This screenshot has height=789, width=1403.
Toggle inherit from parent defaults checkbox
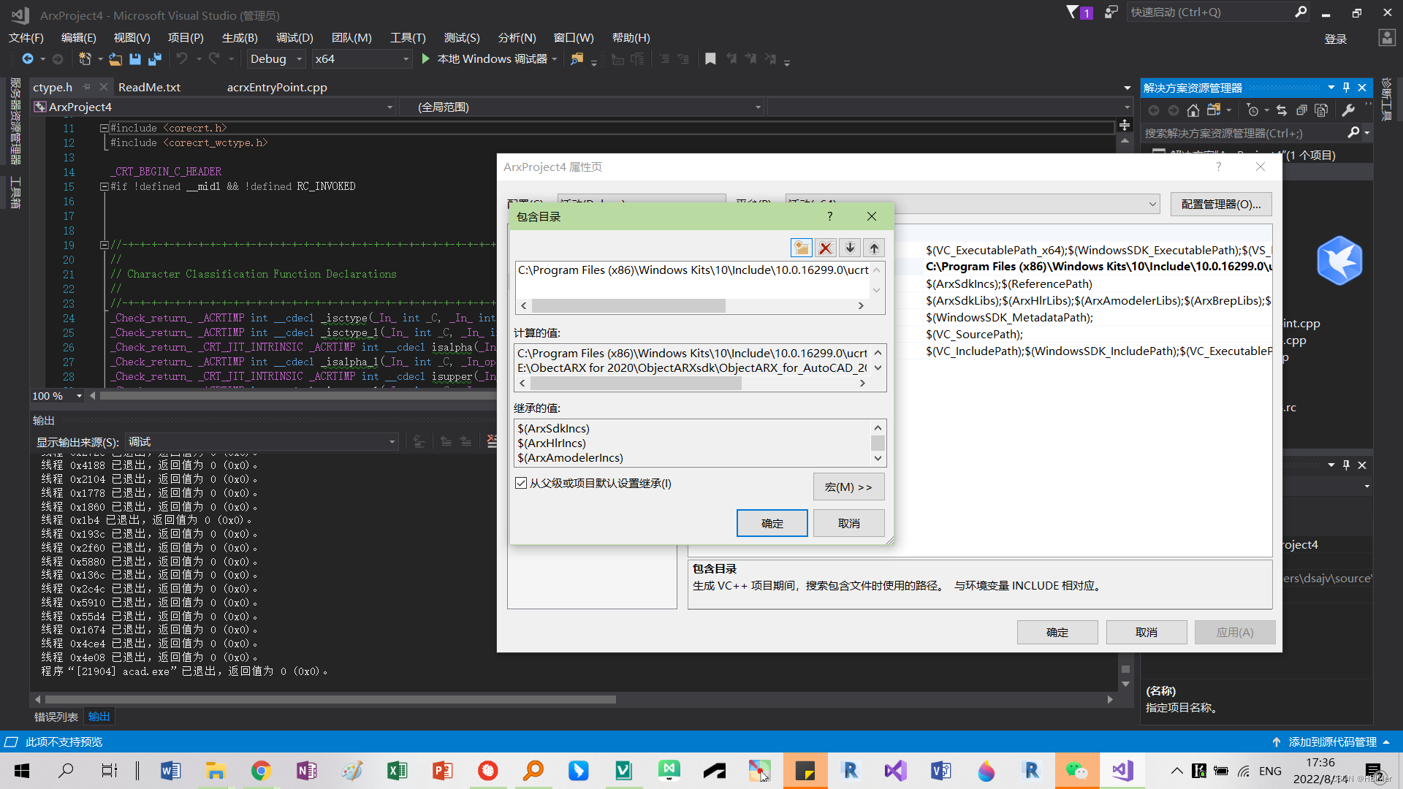click(x=521, y=483)
